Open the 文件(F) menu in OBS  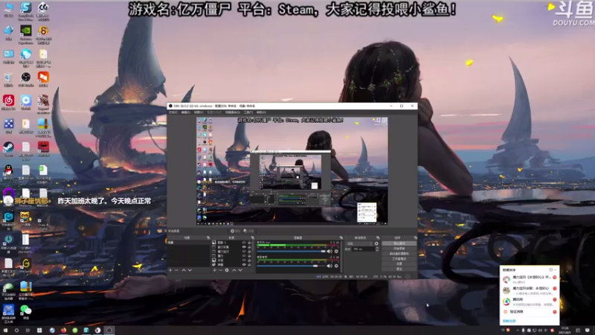pos(173,112)
